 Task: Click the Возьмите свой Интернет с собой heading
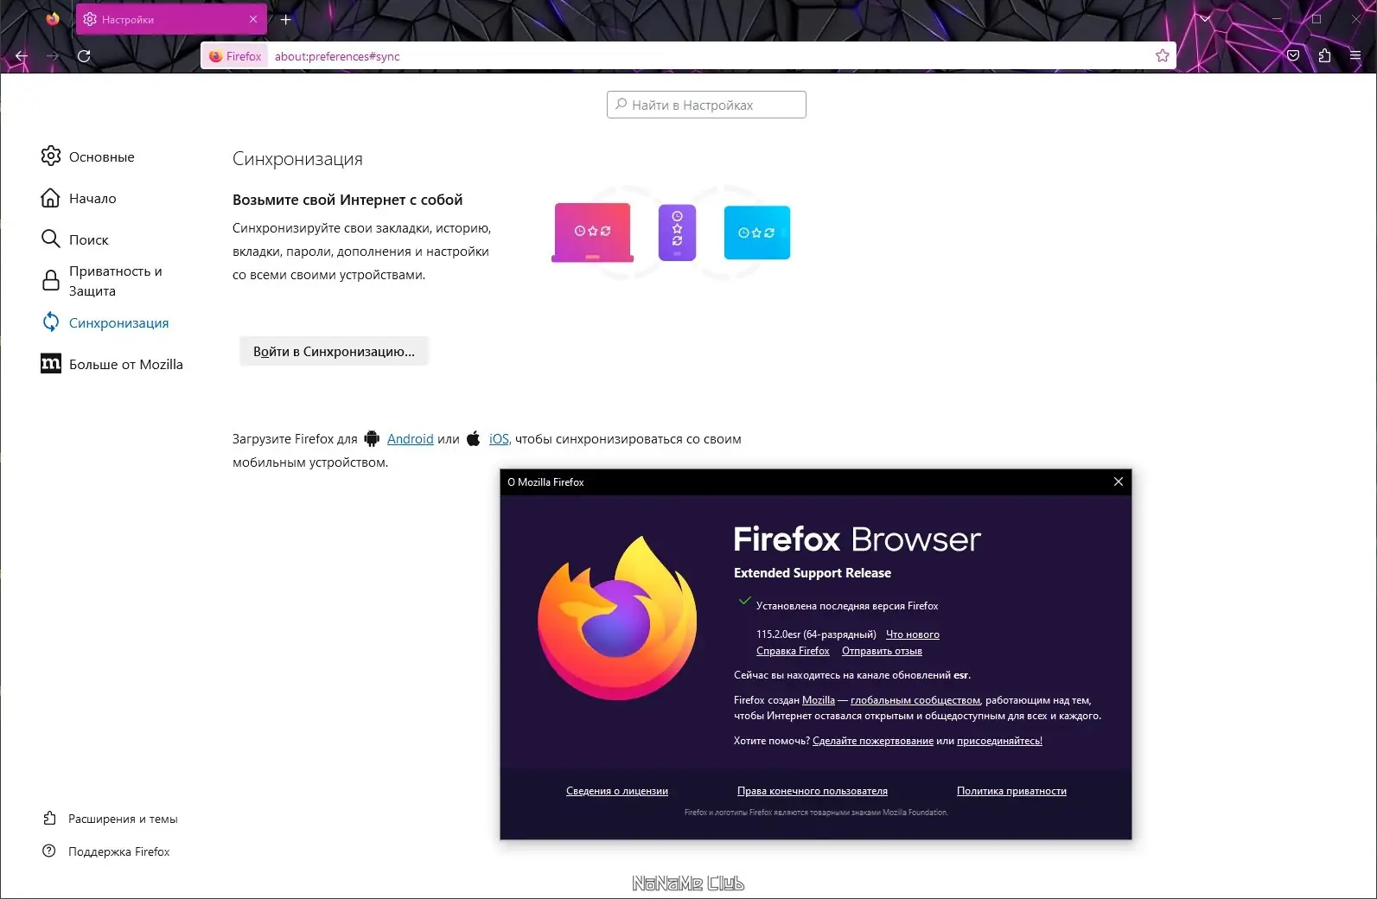pyautogui.click(x=347, y=200)
